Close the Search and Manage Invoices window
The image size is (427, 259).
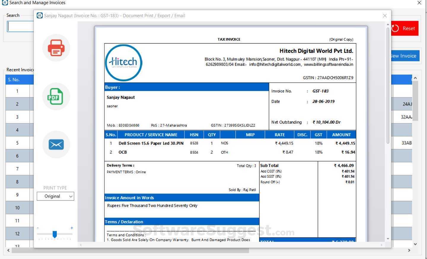click(x=419, y=3)
